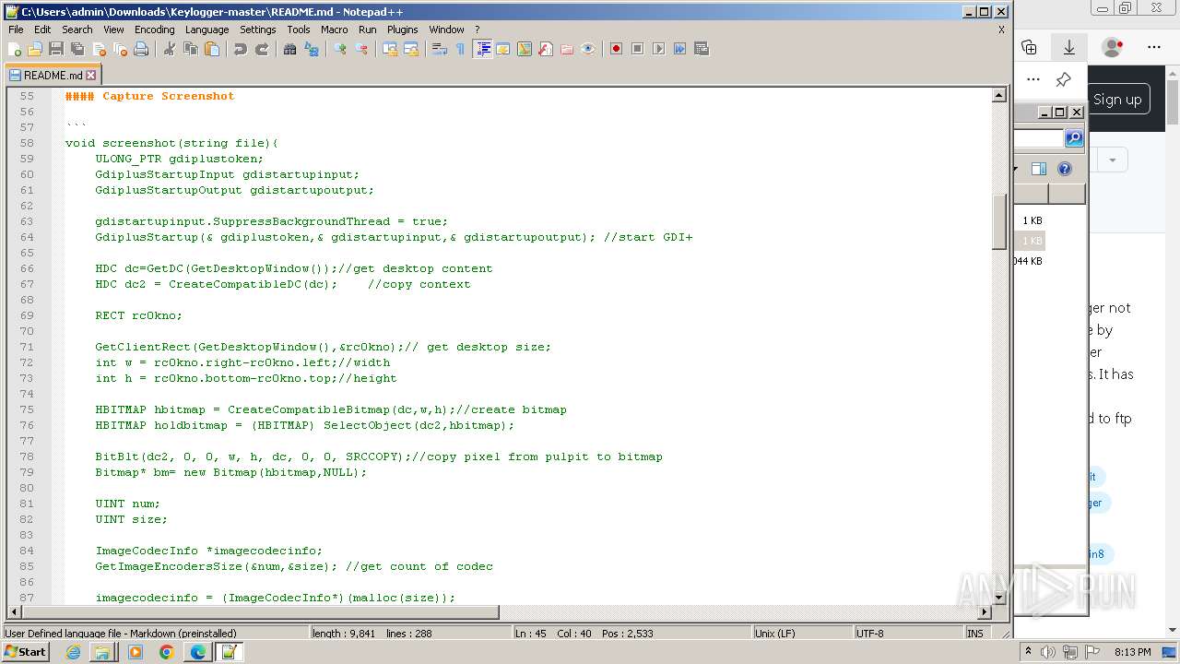Print the document using toolbar icon
This screenshot has width=1180, height=664.
pyautogui.click(x=141, y=49)
